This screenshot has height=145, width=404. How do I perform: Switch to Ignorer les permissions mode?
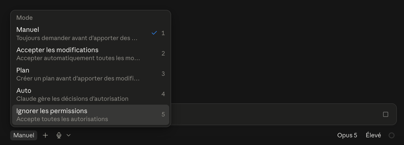[91, 115]
